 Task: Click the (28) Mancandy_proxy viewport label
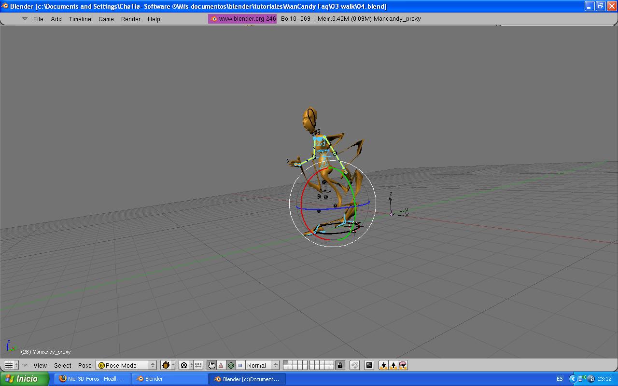click(46, 352)
